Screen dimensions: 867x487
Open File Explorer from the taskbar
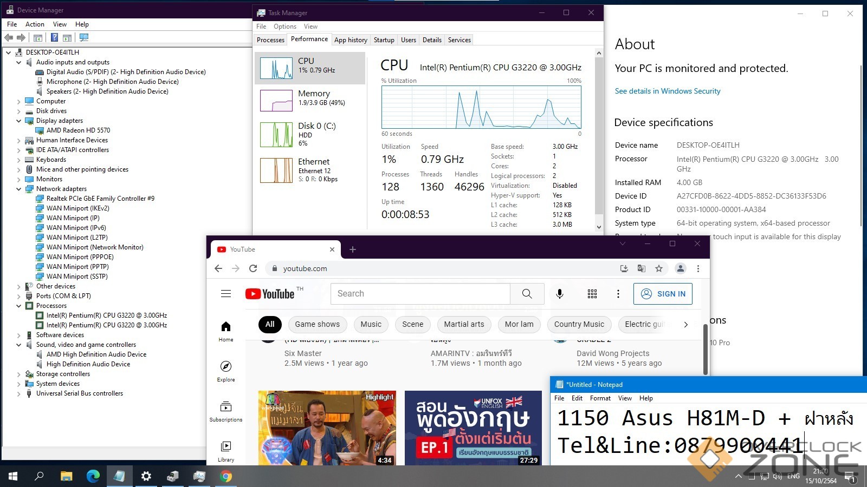pyautogui.click(x=66, y=476)
